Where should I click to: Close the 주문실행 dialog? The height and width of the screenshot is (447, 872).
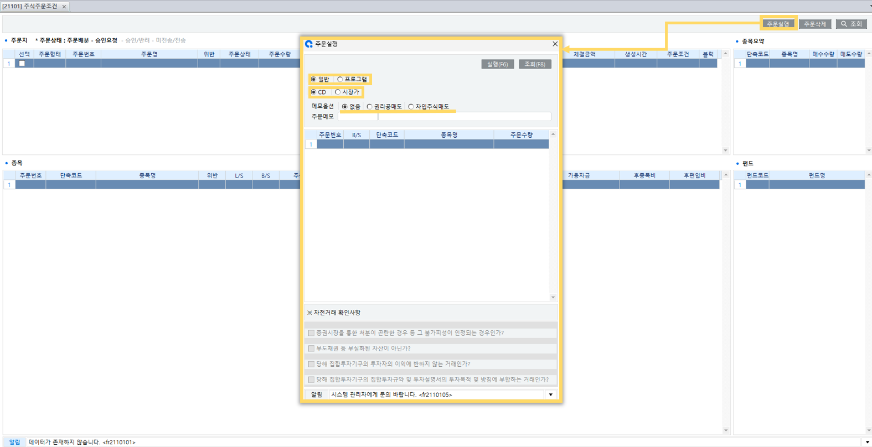coord(555,44)
